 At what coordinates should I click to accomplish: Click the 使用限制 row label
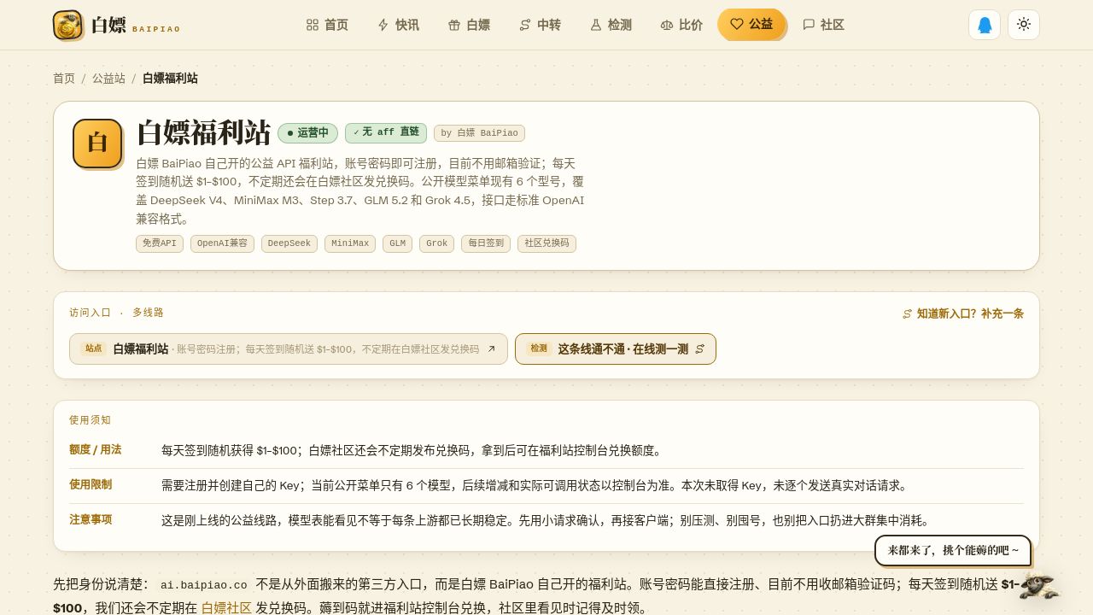click(x=91, y=484)
